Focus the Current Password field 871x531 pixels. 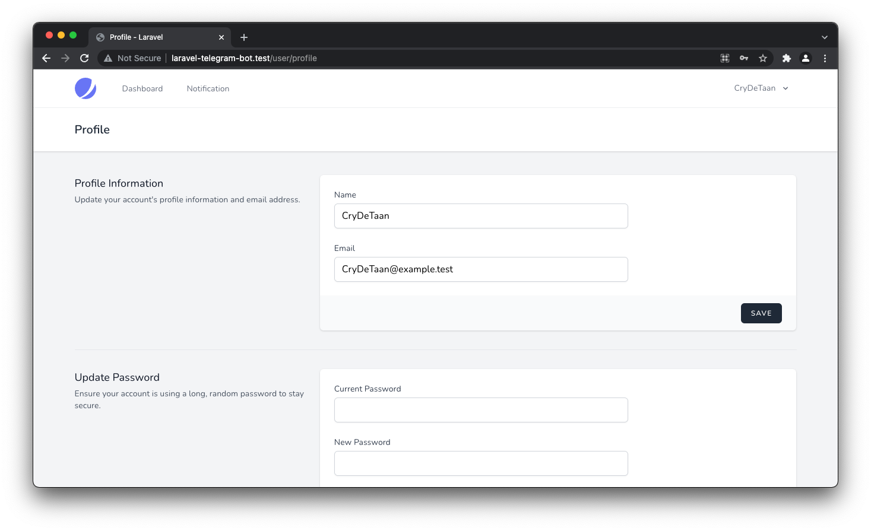click(481, 410)
